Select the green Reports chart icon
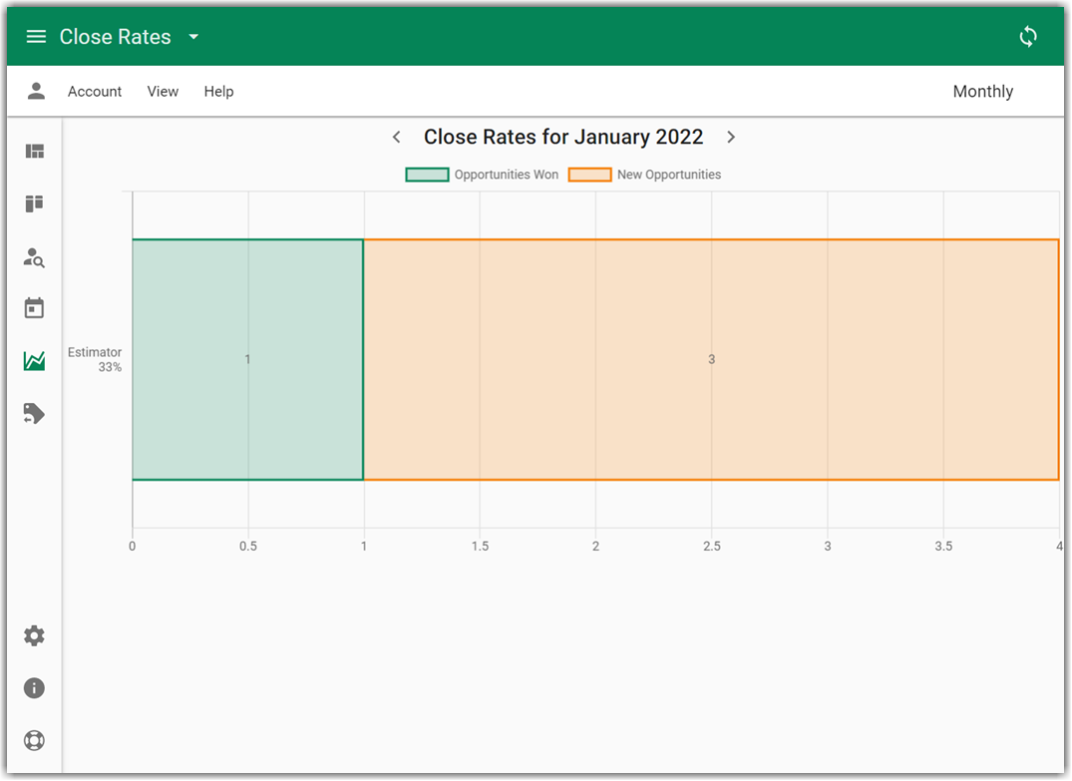The width and height of the screenshot is (1072, 781). click(x=34, y=360)
